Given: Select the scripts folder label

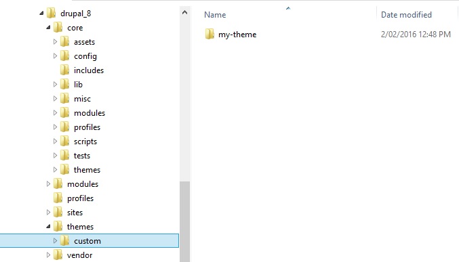Looking at the screenshot, I should pos(85,141).
